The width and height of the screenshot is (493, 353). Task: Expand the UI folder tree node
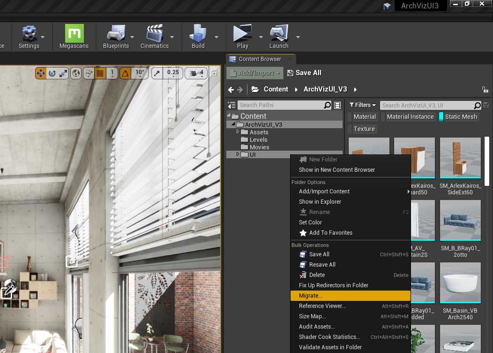238,154
